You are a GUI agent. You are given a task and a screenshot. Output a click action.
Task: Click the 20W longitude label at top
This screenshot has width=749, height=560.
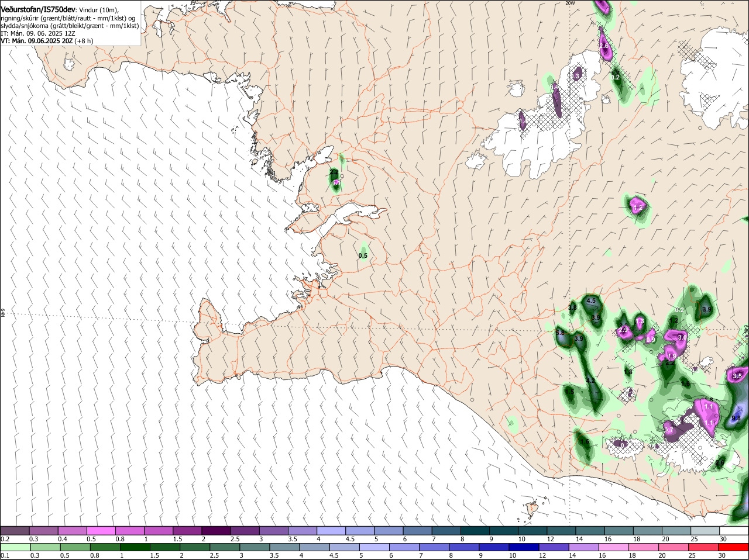point(570,3)
